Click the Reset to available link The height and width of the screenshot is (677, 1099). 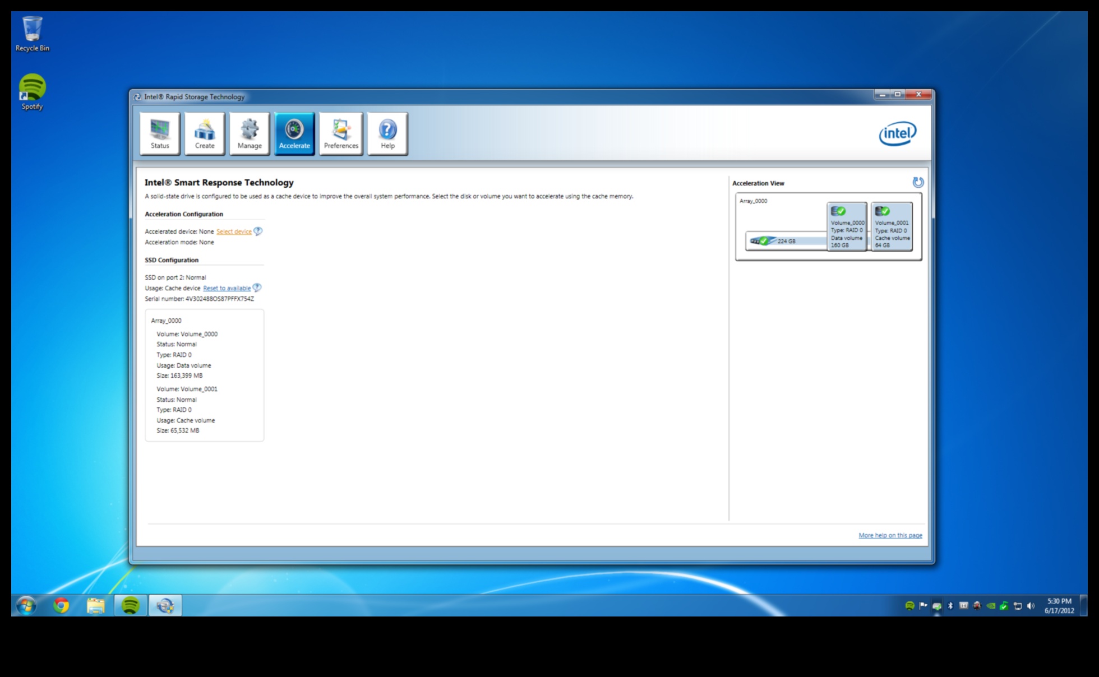227,288
